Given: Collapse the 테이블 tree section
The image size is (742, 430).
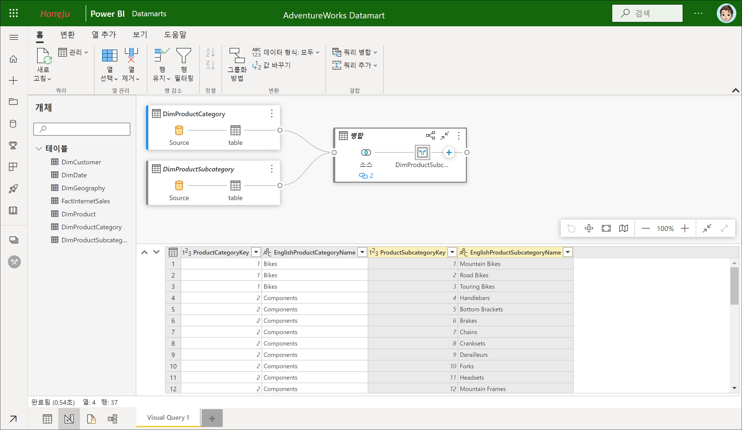Looking at the screenshot, I should 38,148.
